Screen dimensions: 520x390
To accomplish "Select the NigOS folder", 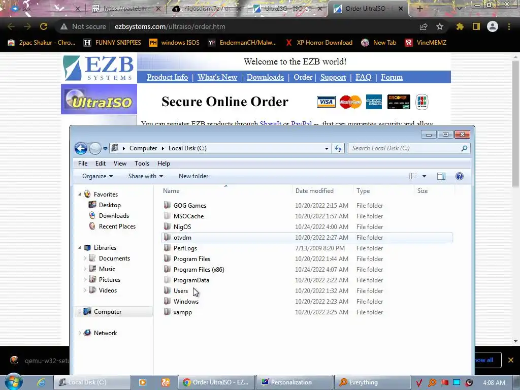I will tap(307, 227).
